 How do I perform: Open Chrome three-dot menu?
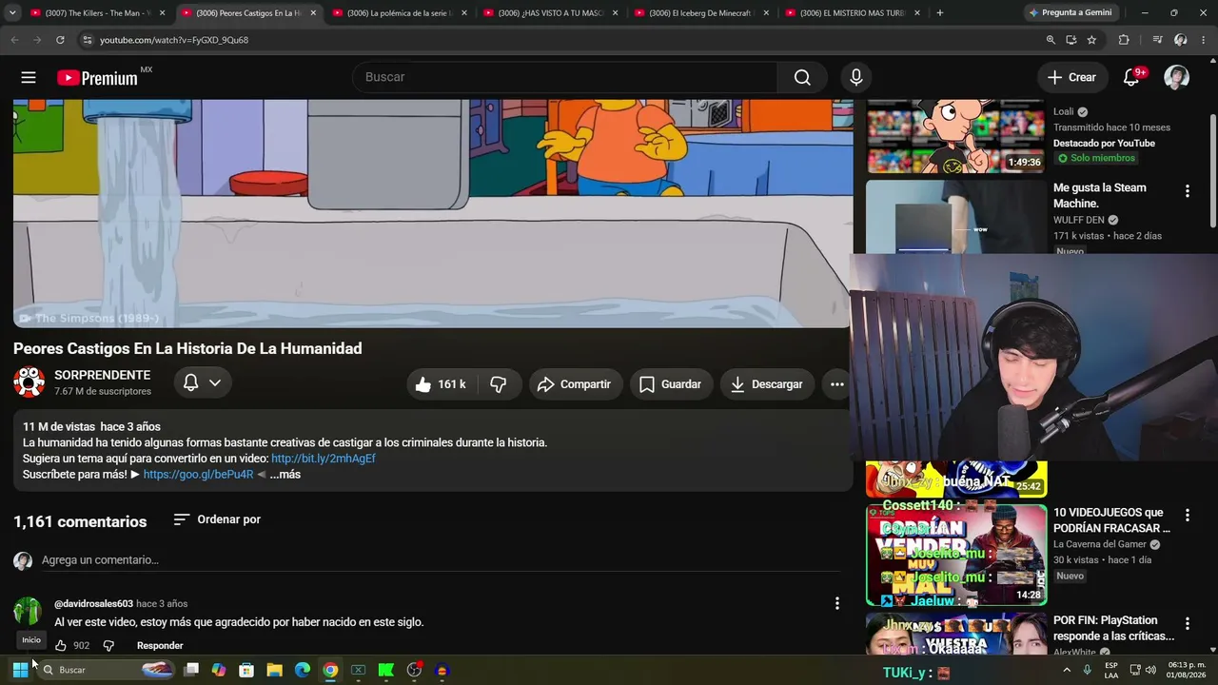click(1204, 40)
